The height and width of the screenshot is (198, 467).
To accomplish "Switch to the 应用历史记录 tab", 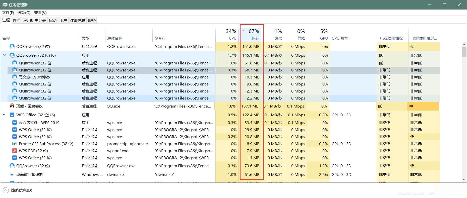I will click(35, 20).
